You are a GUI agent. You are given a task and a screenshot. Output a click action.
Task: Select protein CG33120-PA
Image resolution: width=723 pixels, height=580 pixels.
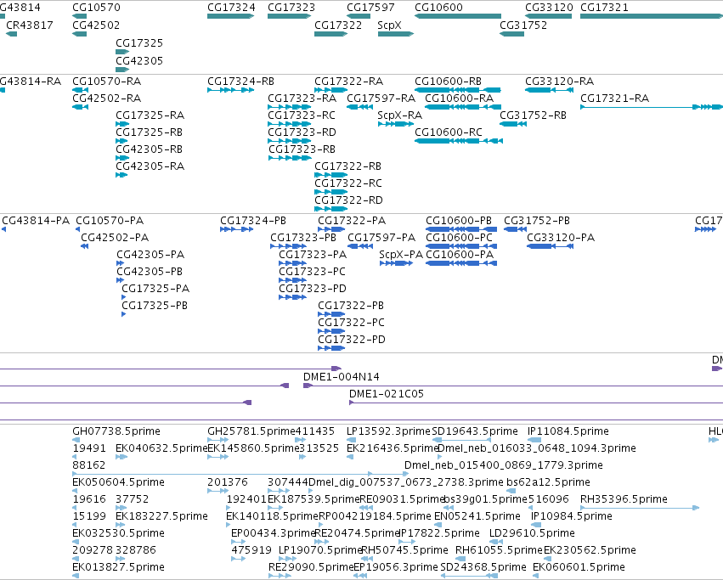click(x=550, y=246)
